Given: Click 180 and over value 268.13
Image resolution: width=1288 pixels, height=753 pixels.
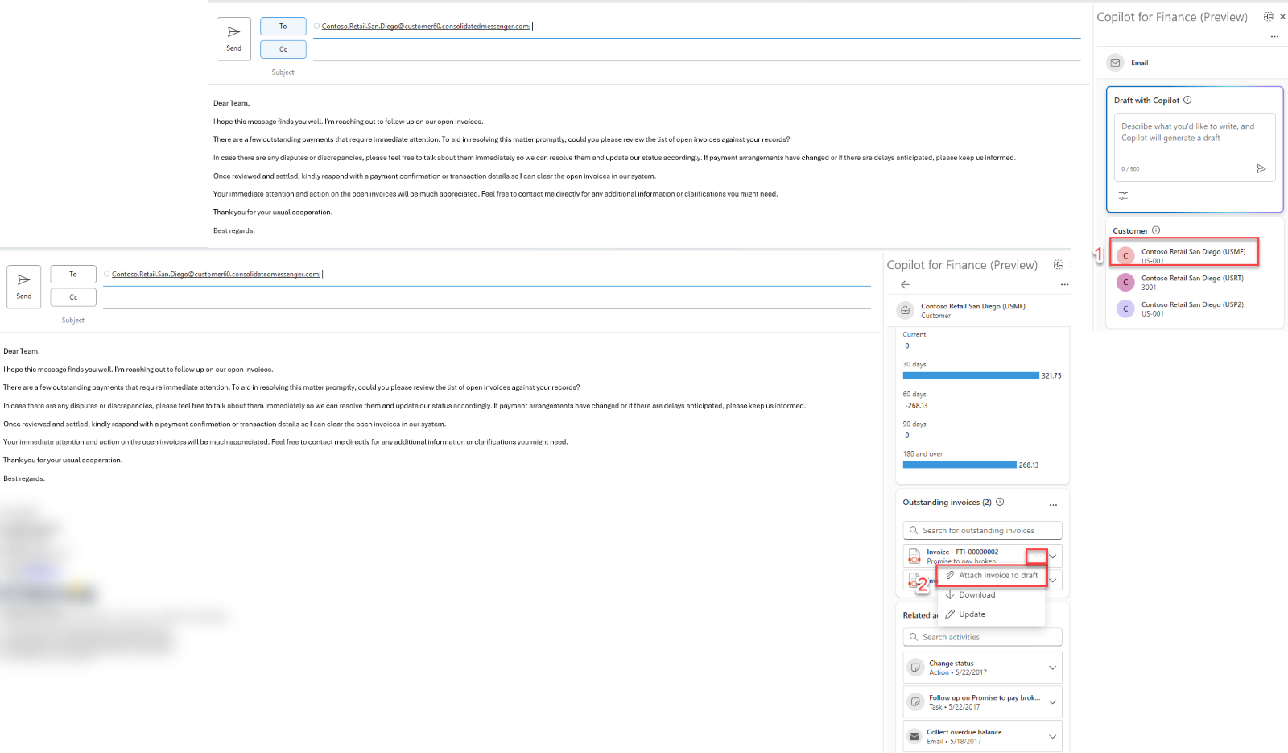Looking at the screenshot, I should pos(1029,465).
